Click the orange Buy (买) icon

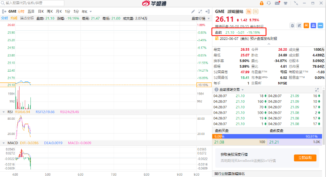click(x=306, y=26)
